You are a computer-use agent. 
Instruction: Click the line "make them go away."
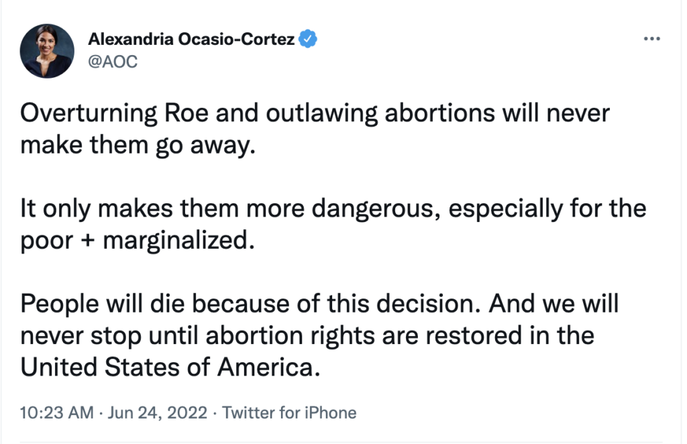coord(138,144)
